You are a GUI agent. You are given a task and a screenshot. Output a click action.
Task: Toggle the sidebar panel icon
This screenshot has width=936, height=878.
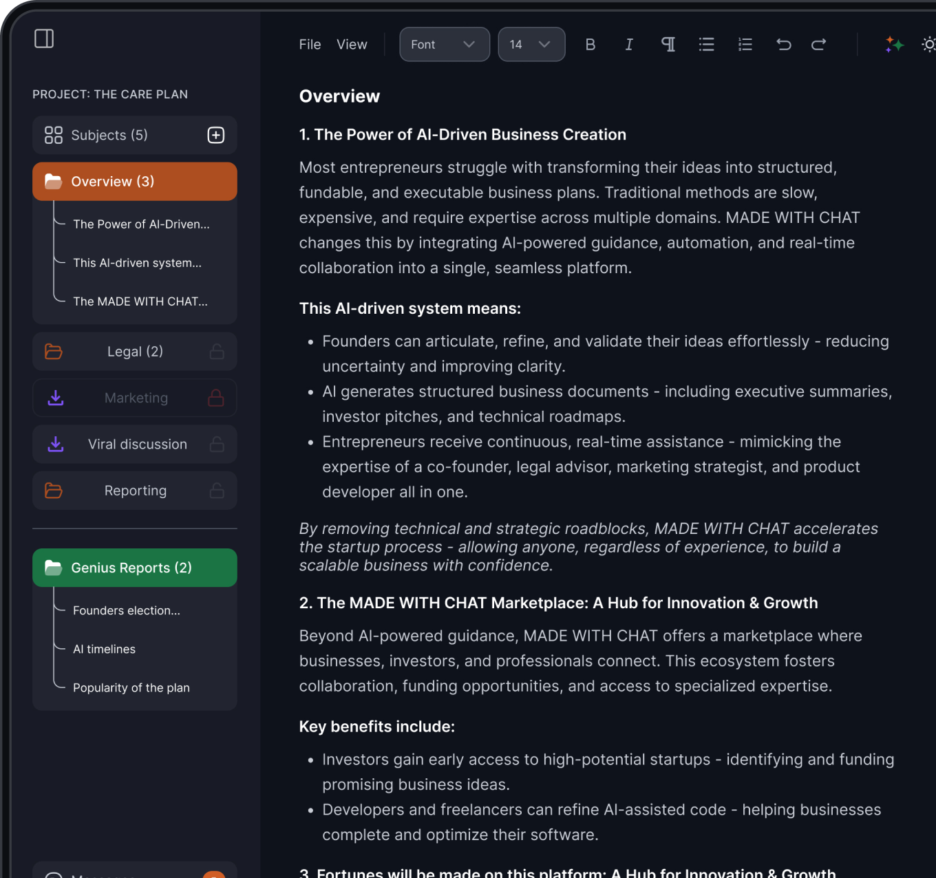pyautogui.click(x=44, y=39)
